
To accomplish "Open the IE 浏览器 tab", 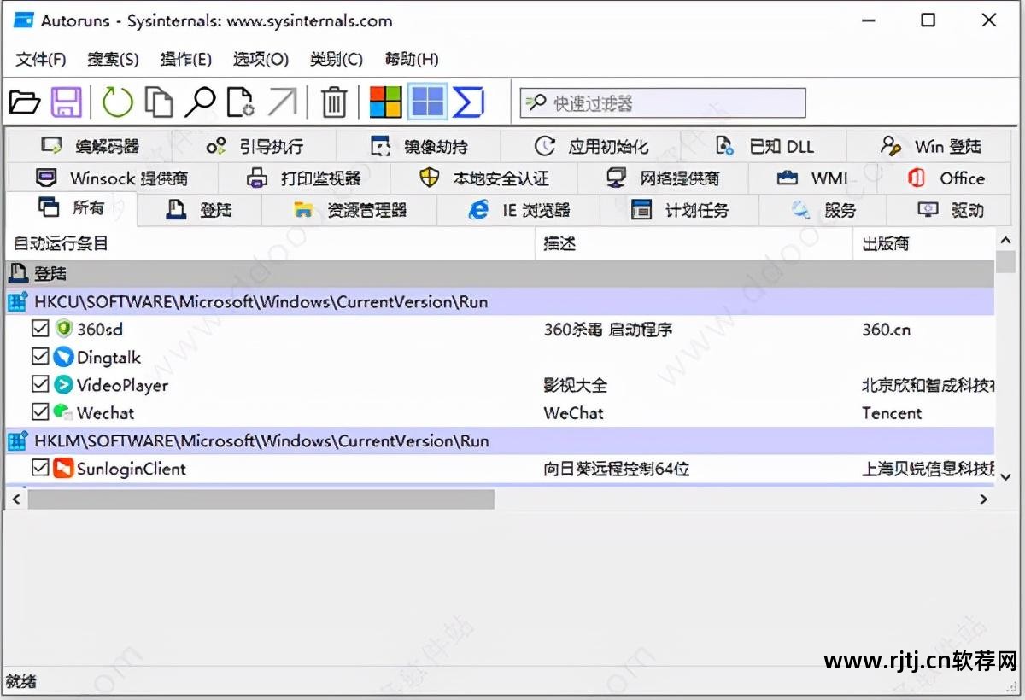I will pyautogui.click(x=518, y=209).
